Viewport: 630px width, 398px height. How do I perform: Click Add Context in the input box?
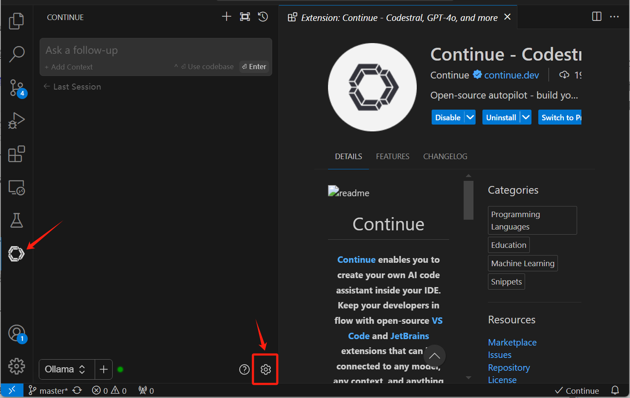point(69,67)
